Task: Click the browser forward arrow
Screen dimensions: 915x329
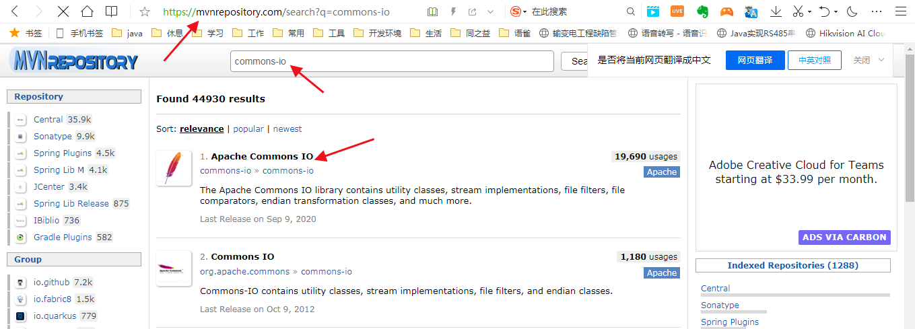Action: pos(38,11)
